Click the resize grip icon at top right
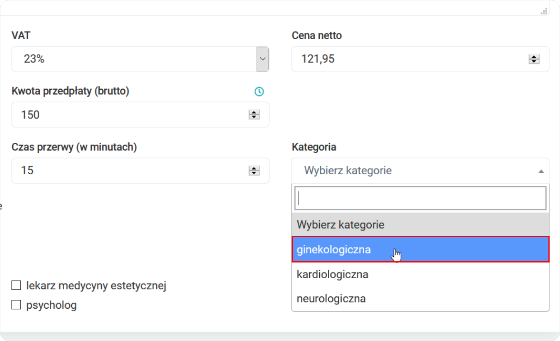 tap(544, 11)
